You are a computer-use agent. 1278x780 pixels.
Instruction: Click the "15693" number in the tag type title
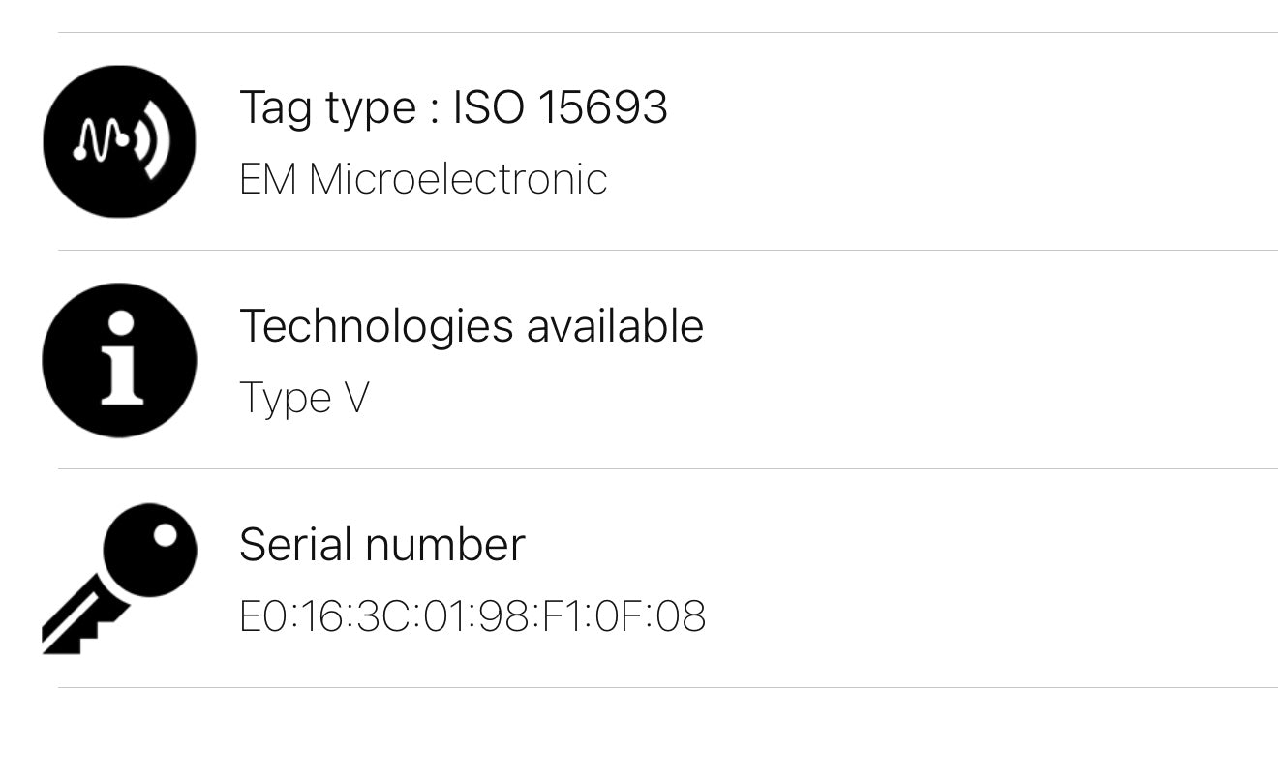601,106
